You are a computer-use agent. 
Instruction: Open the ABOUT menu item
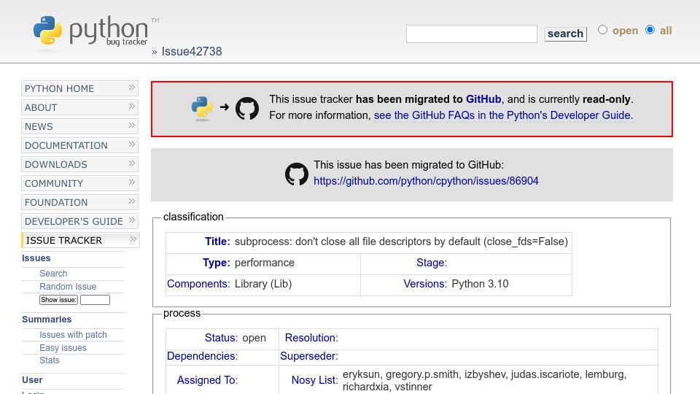[x=79, y=108]
